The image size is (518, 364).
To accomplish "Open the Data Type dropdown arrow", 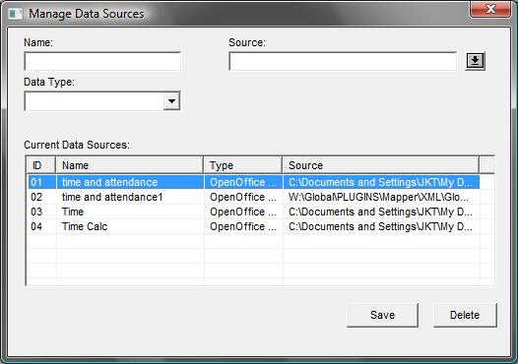I will pos(171,101).
